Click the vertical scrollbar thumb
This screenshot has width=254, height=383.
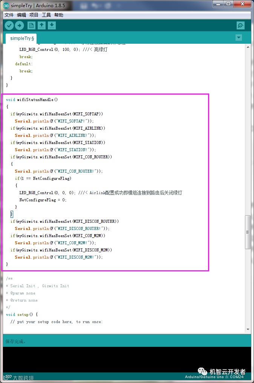(248, 232)
